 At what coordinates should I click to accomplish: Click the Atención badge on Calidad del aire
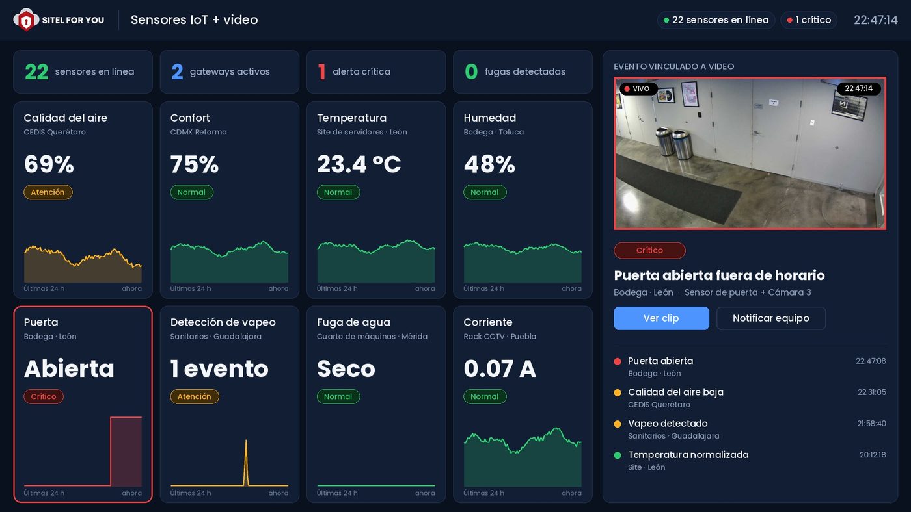pos(48,192)
